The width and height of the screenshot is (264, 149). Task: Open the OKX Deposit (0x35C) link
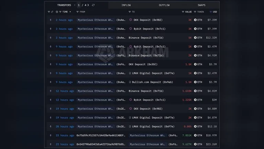[x=143, y=64]
